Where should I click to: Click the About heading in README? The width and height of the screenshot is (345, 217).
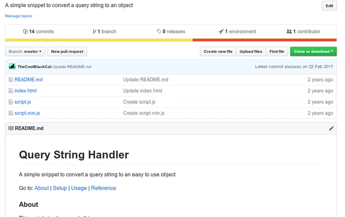pyautogui.click(x=28, y=205)
